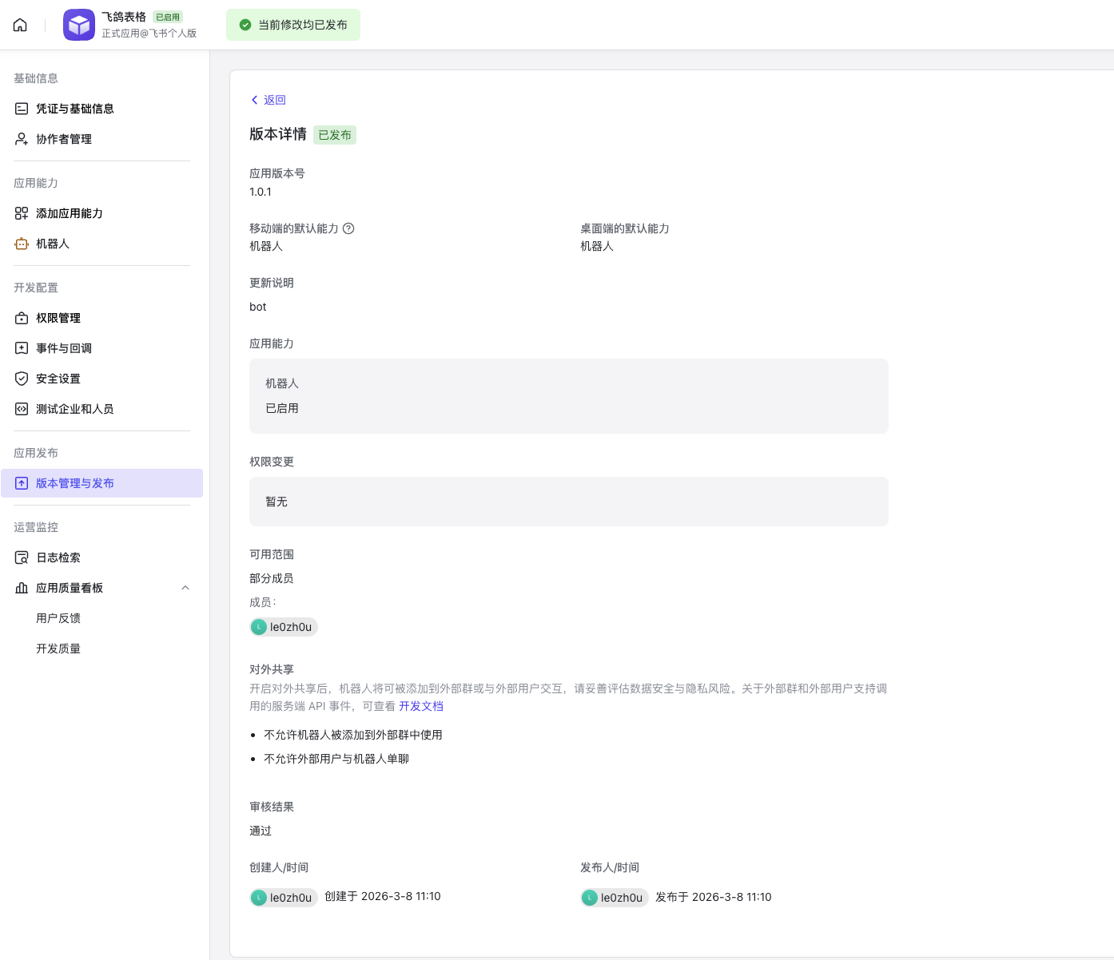Viewport: 1114px width, 960px height.
Task: Go to the home page icon
Action: coord(20,25)
